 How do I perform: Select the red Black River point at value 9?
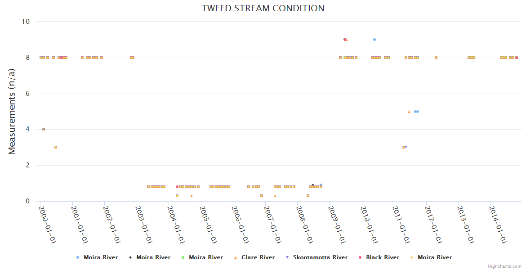(344, 40)
